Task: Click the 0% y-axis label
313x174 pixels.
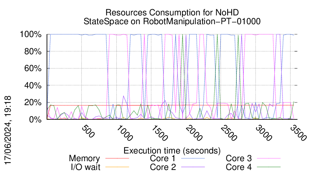Action: pos(35,119)
